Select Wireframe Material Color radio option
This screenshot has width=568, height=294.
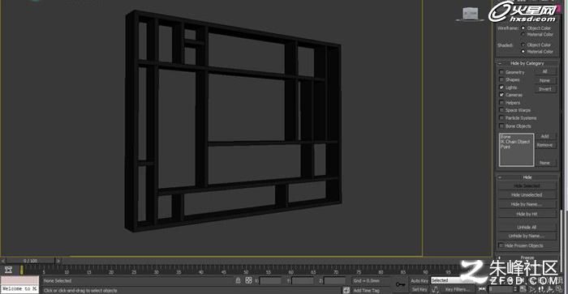click(x=523, y=34)
